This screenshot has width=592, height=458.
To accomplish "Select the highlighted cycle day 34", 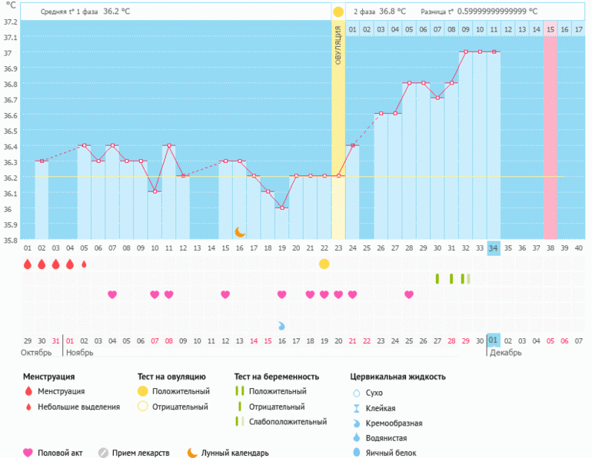I will [x=493, y=248].
